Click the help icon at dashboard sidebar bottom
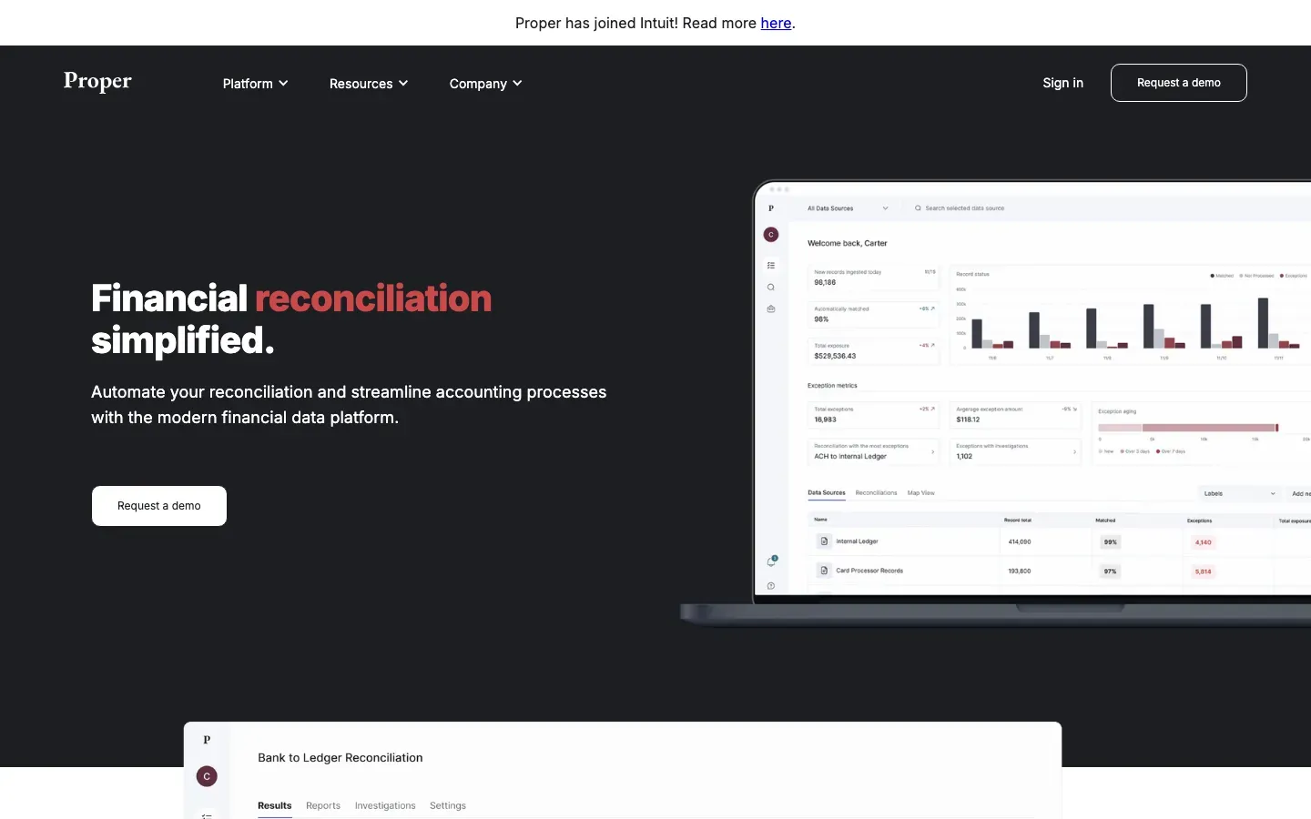Viewport: 1311px width, 819px height. [x=771, y=586]
